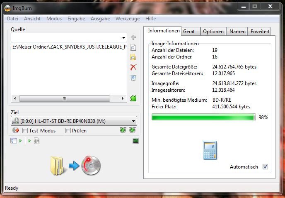The image size is (285, 198).
Task: Open the Modus menu
Action: click(x=54, y=19)
